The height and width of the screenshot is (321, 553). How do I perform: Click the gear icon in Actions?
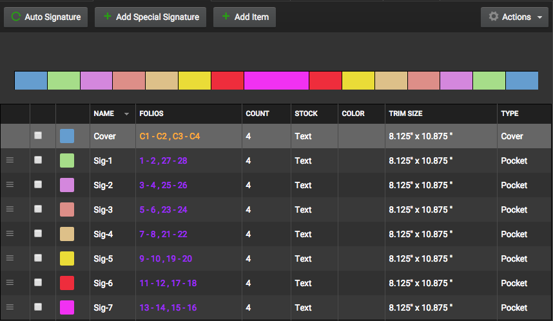(x=494, y=17)
